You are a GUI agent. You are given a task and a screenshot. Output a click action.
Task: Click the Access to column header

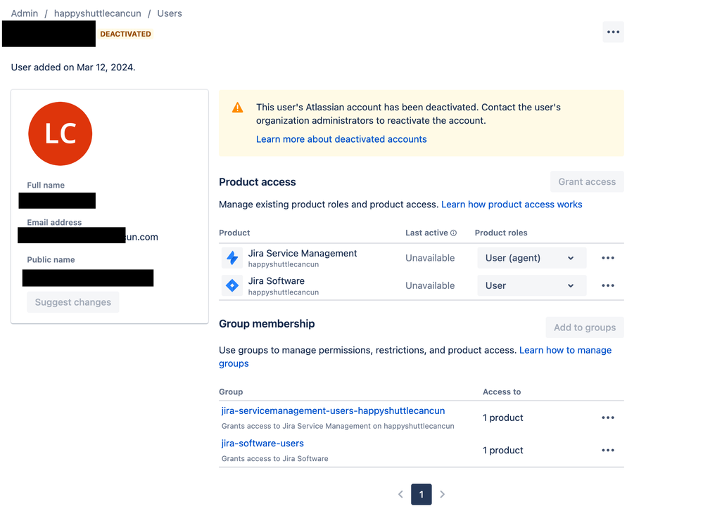[x=502, y=392]
